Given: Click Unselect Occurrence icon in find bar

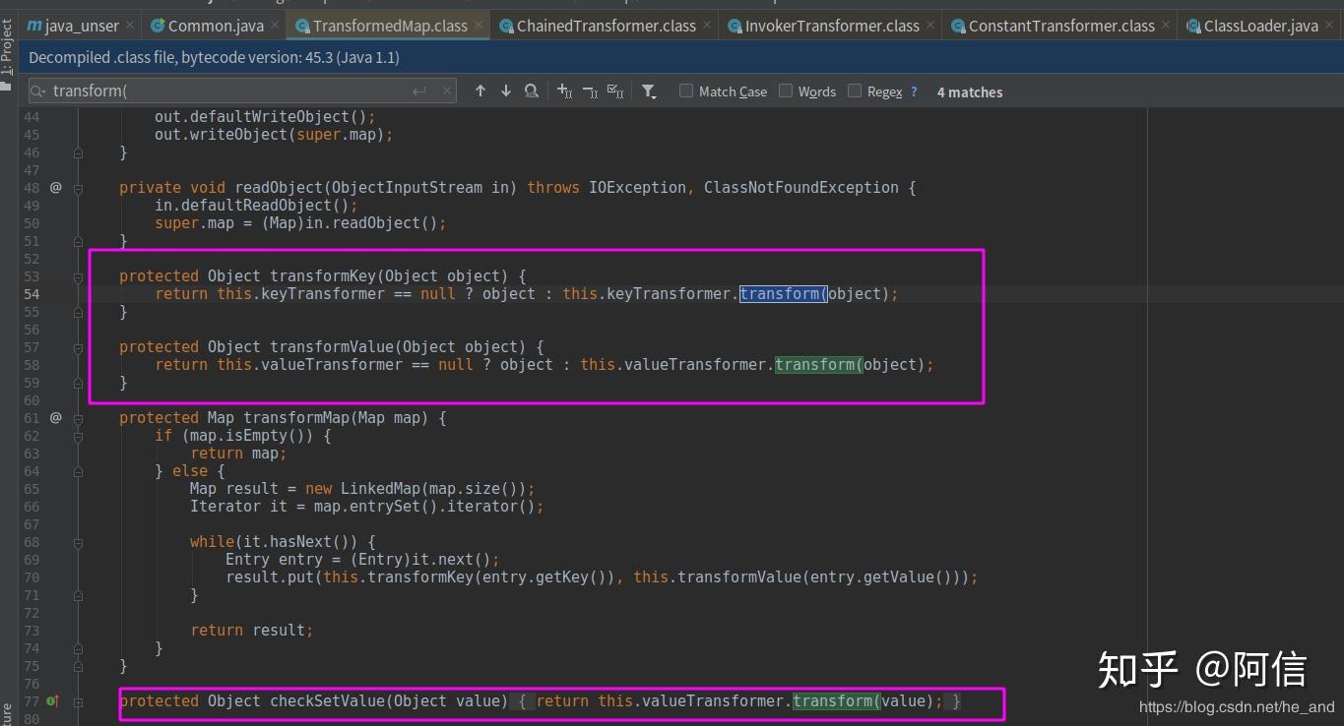Looking at the screenshot, I should pos(590,91).
